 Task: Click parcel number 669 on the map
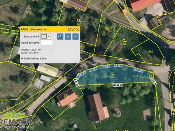[x=151, y=52]
